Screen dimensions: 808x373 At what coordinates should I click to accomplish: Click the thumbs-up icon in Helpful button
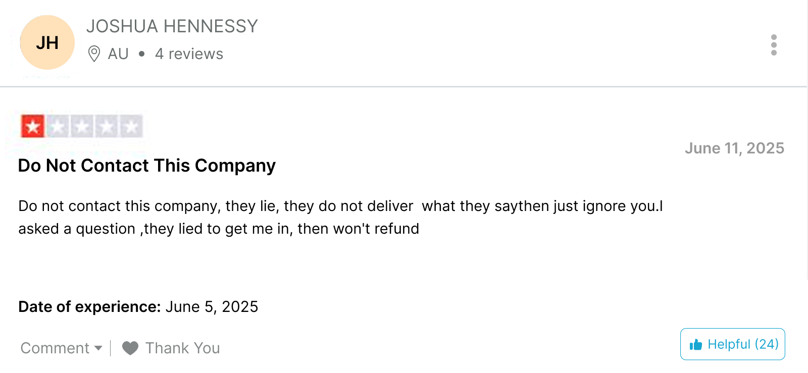pos(696,345)
